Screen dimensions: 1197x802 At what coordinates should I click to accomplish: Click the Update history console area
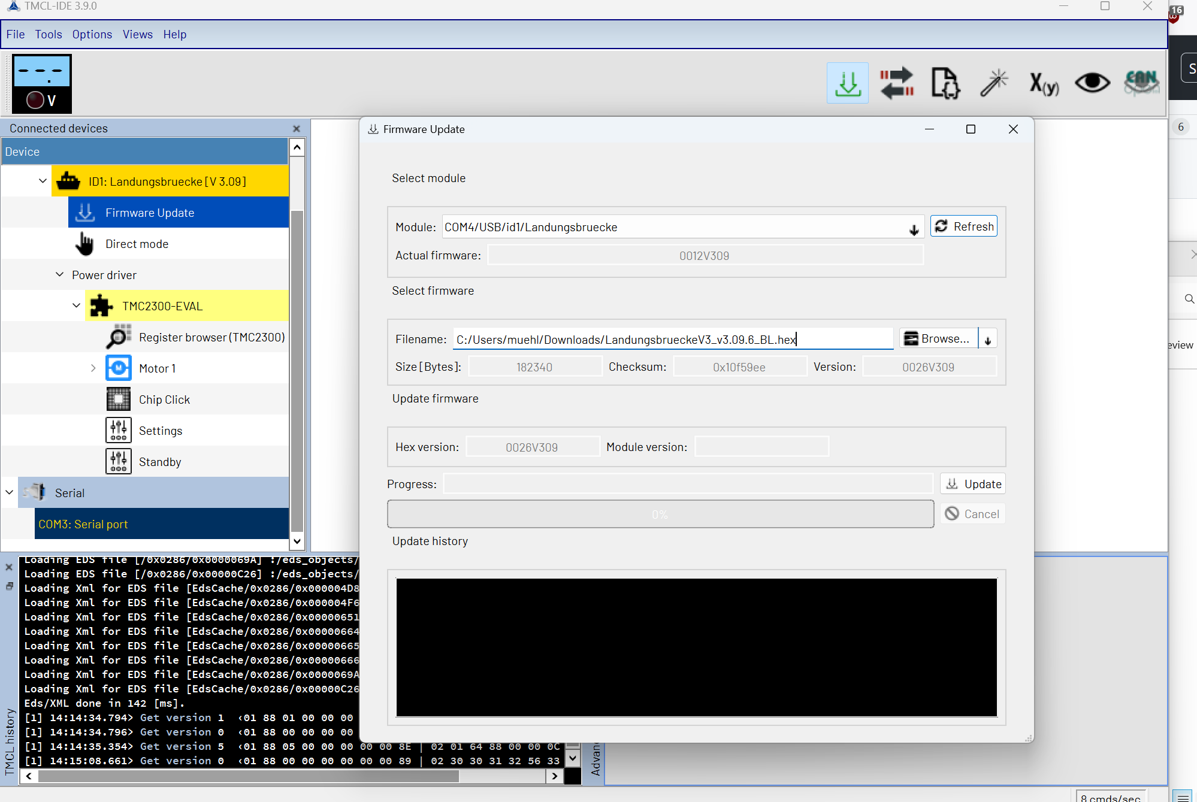click(696, 647)
